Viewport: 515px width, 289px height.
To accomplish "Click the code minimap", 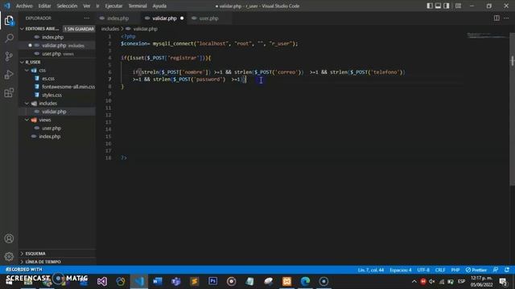I will point(488,35).
